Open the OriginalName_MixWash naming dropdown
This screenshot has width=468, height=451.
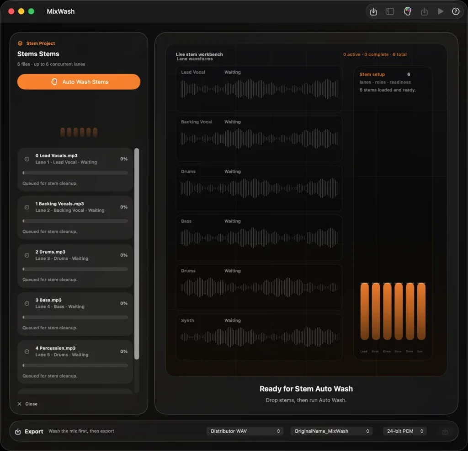[x=331, y=431]
